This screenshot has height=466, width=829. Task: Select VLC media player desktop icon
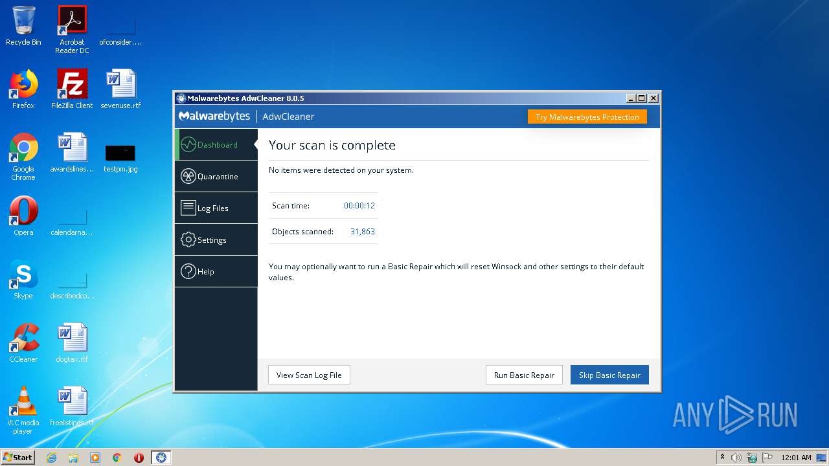[x=23, y=410]
